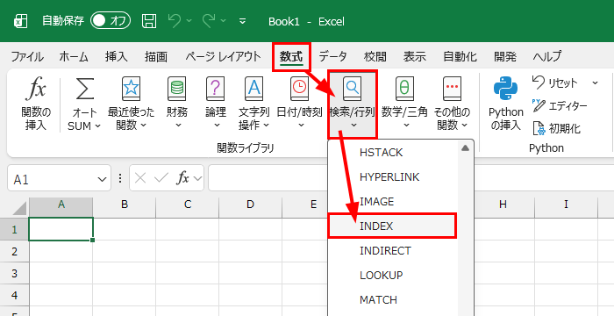Click the オート SUM sigma icon
Screen dimensions: 614x316
(x=84, y=89)
